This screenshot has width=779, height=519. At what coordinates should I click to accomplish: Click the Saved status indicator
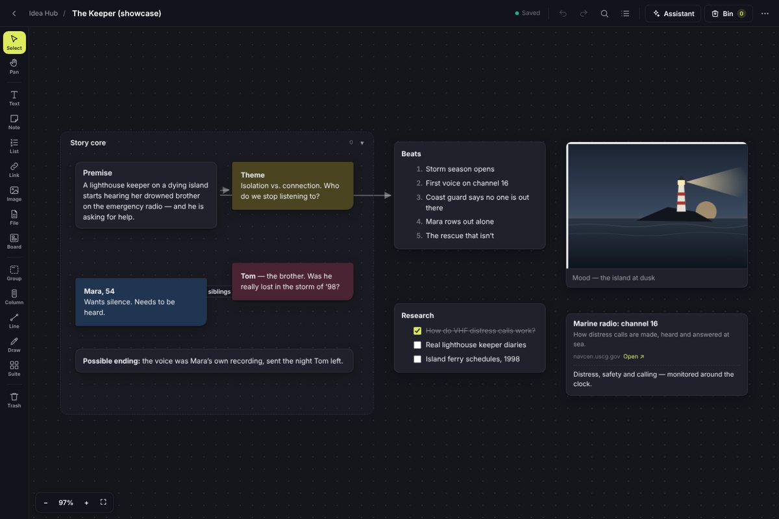(528, 13)
